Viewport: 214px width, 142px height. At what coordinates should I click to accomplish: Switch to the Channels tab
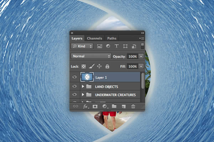(95, 38)
